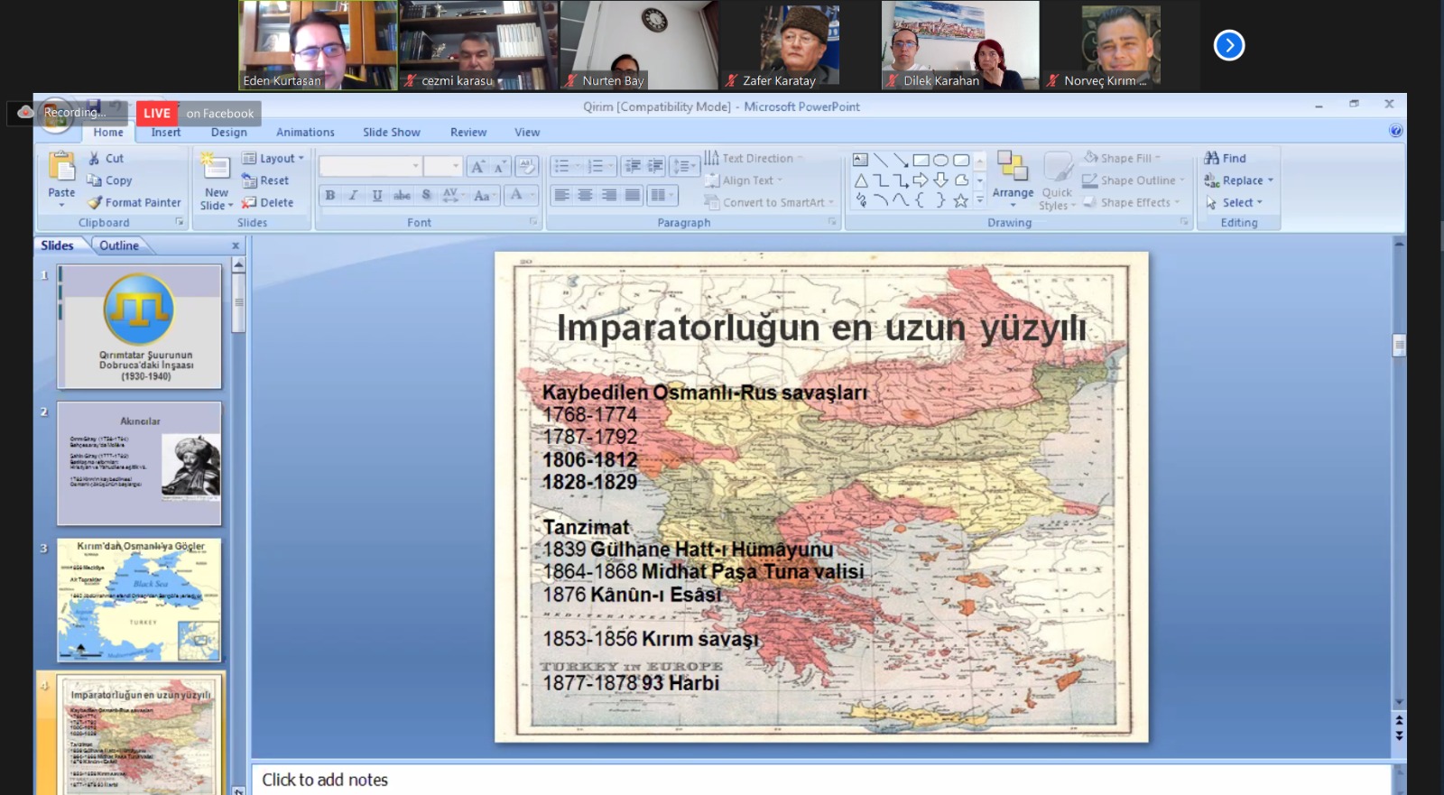
Task: Select the Right Arrow block shape
Action: (921, 180)
